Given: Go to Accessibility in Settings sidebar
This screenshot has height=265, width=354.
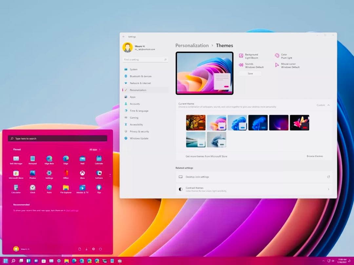Looking at the screenshot, I should [x=136, y=125].
